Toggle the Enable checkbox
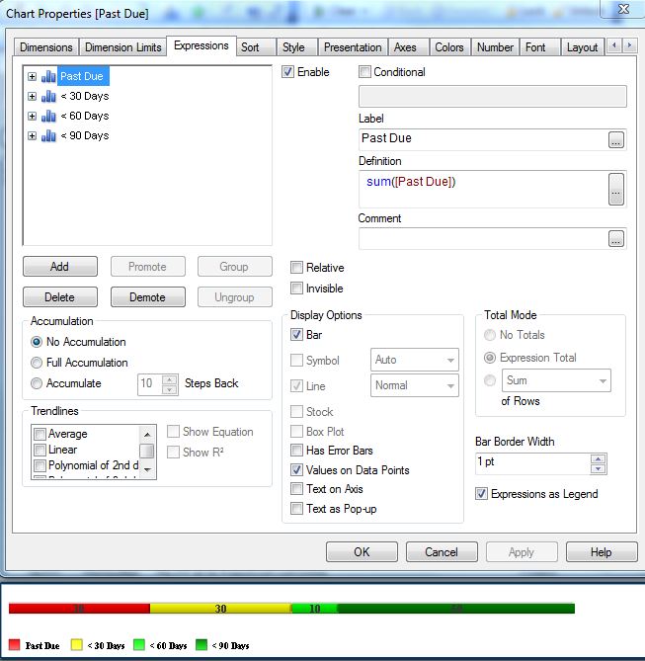 tap(288, 72)
